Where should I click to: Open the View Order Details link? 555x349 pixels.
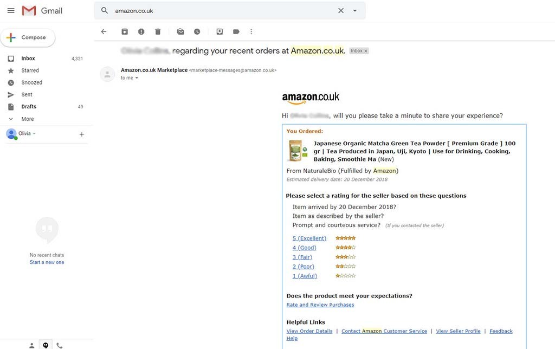click(x=309, y=331)
